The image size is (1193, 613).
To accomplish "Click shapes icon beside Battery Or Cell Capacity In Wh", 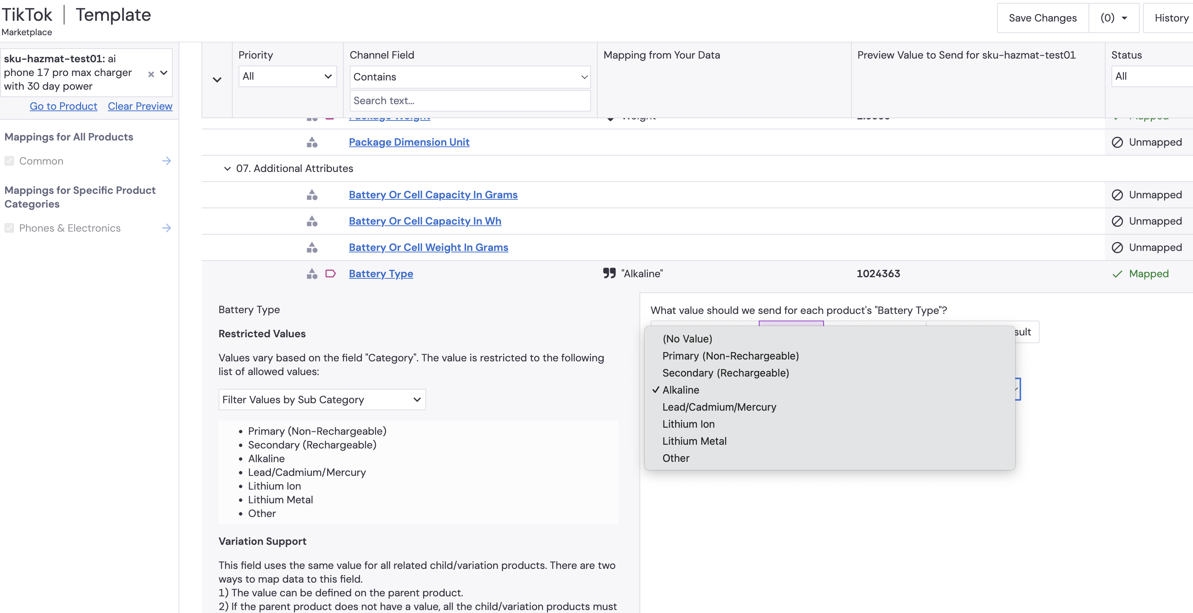I will pos(312,221).
